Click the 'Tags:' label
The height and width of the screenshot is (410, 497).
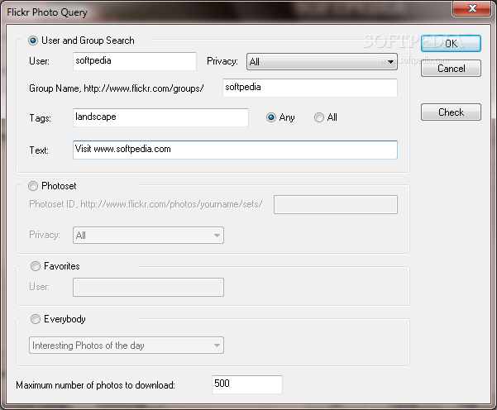point(41,118)
